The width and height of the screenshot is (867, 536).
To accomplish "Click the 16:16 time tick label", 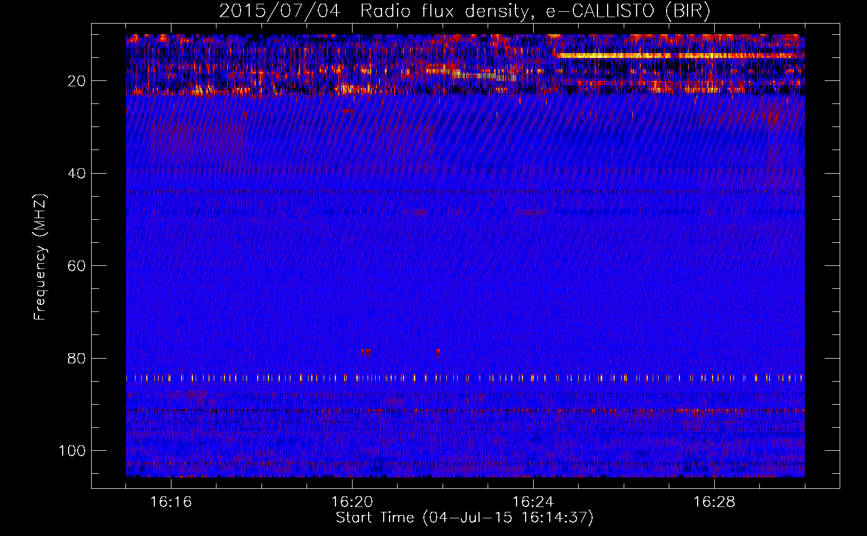I will pyautogui.click(x=171, y=502).
